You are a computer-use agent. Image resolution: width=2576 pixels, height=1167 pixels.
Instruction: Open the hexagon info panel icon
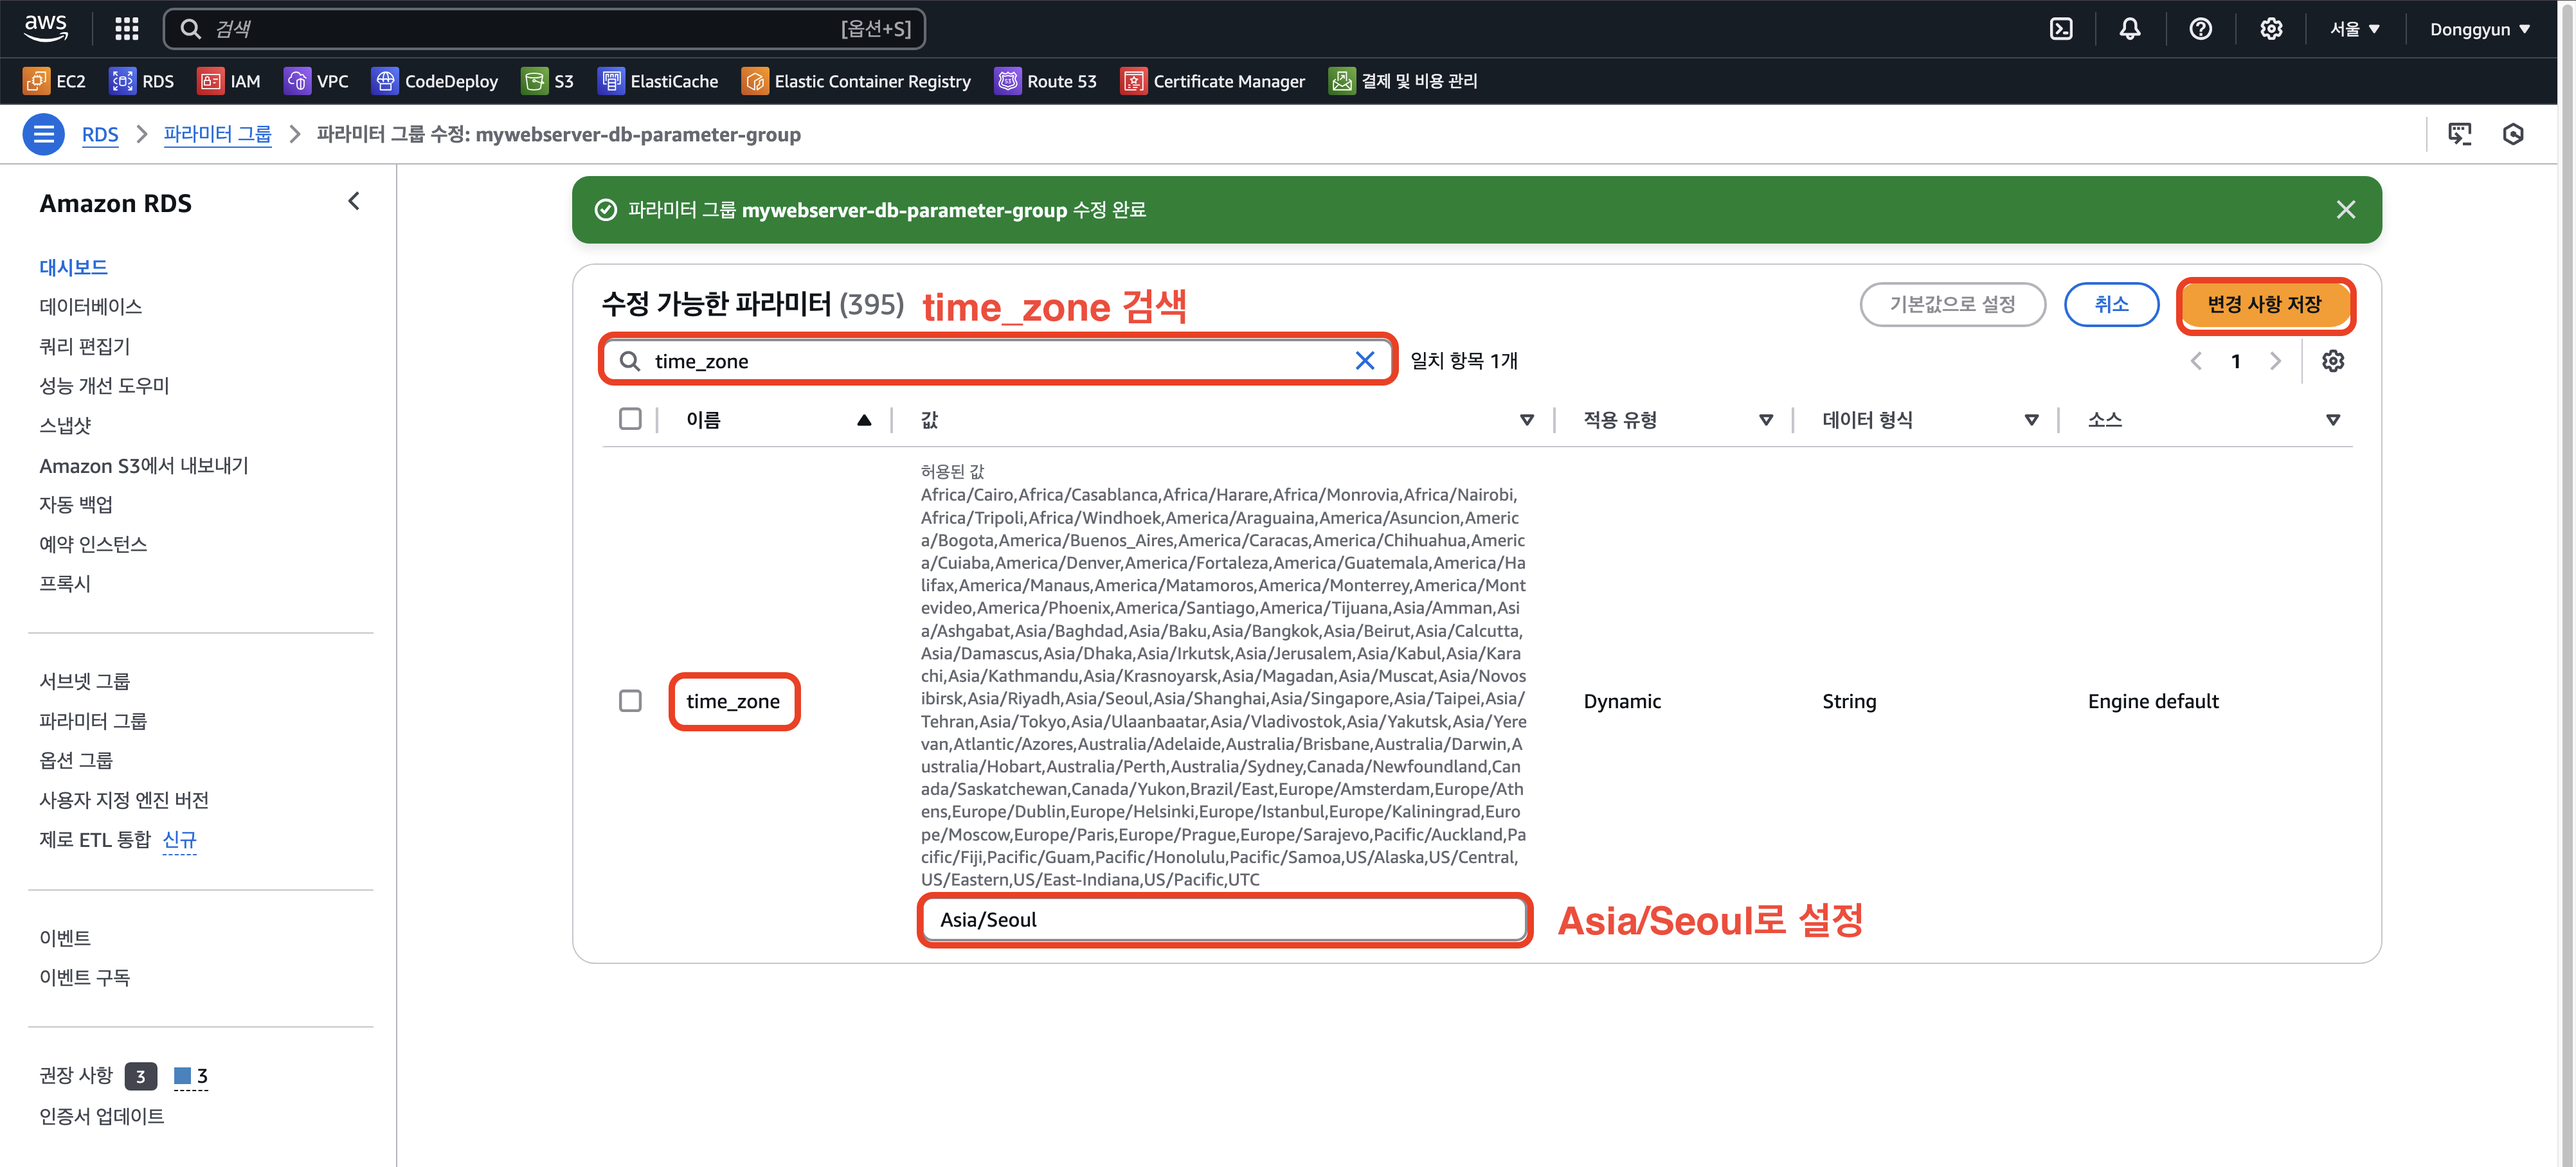(x=2513, y=134)
